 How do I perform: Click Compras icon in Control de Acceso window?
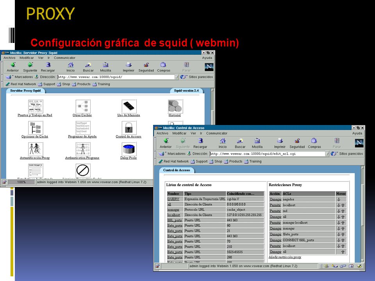[314, 141]
